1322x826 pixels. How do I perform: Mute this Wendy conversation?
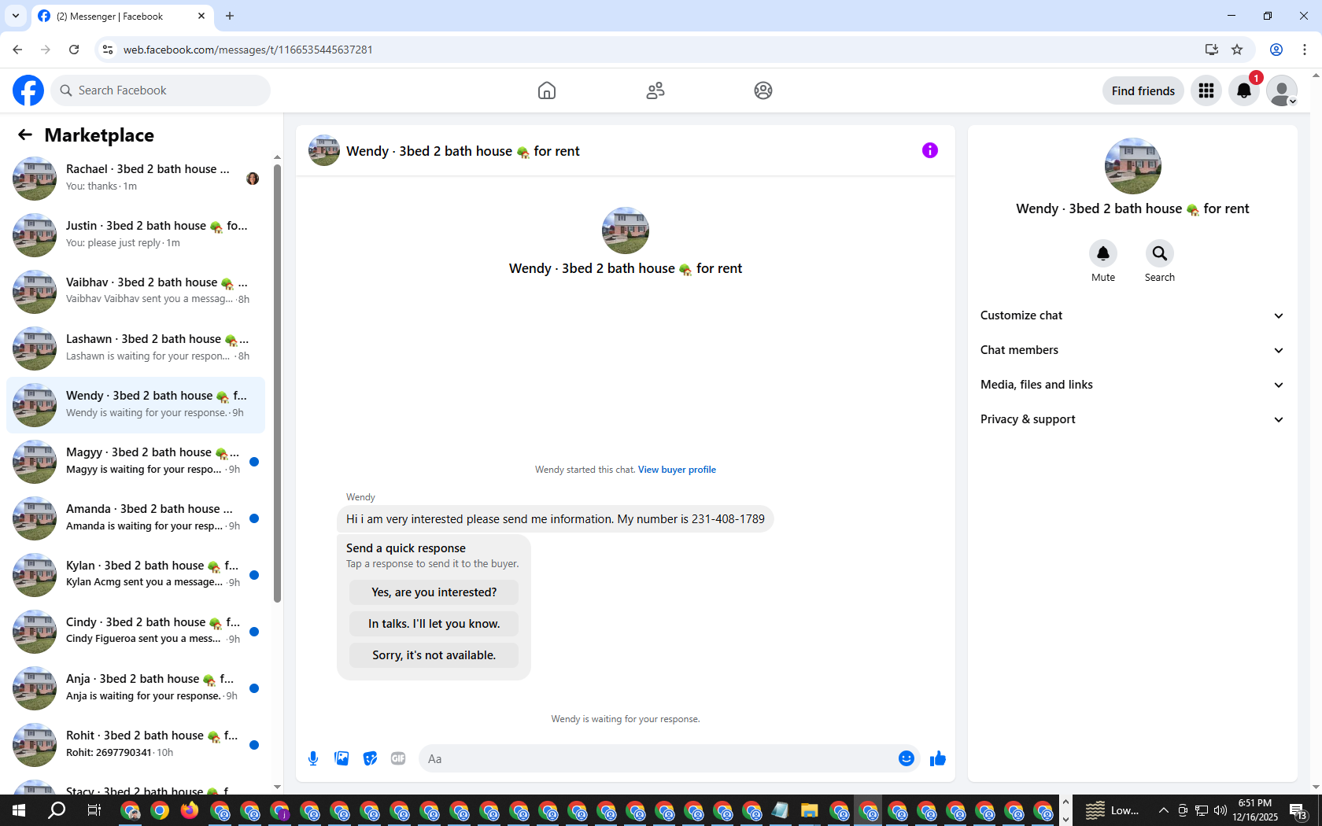click(1103, 253)
